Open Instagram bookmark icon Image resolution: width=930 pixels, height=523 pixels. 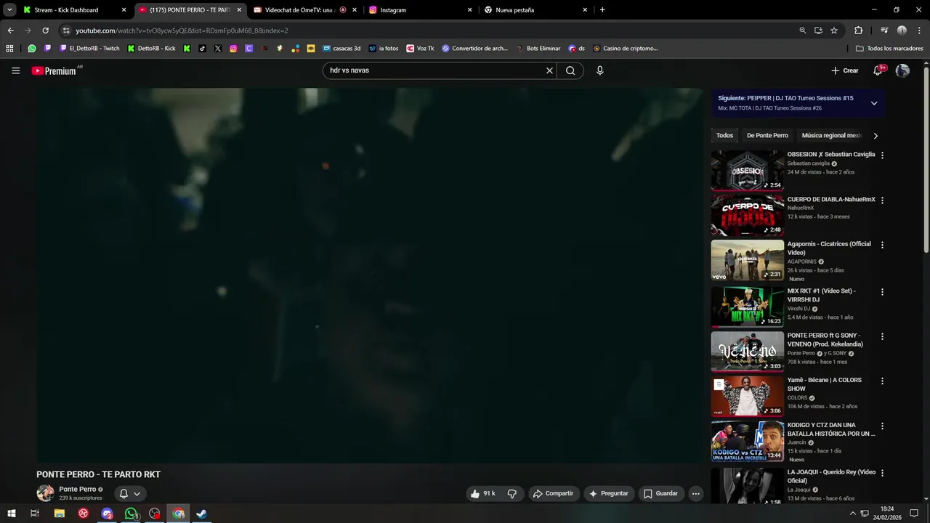pos(233,49)
